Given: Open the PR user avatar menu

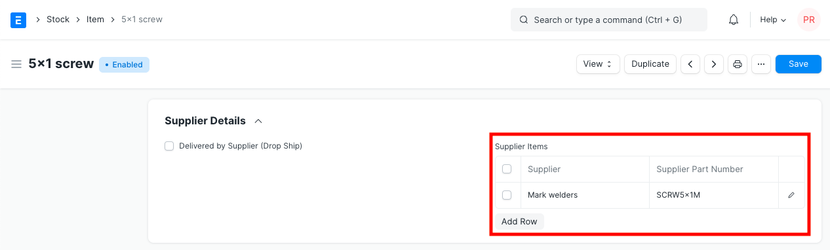Looking at the screenshot, I should 809,20.
